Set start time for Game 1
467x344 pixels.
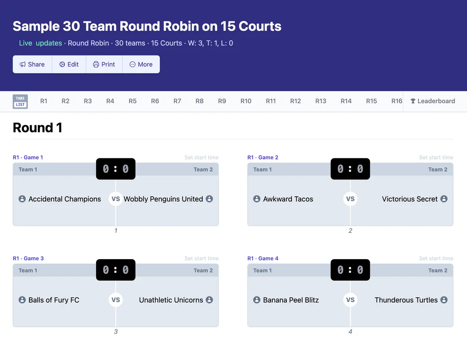click(202, 157)
